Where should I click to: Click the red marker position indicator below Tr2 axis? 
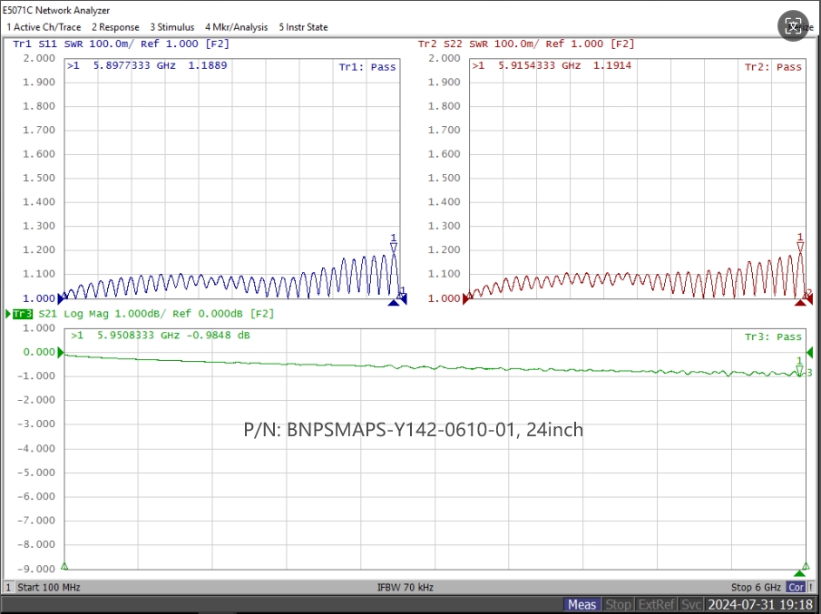pyautogui.click(x=800, y=303)
